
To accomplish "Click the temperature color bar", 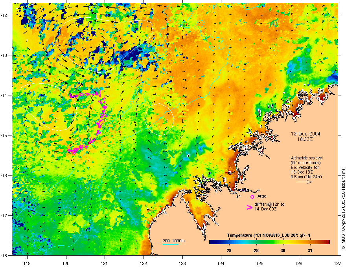I will pyautogui.click(x=269, y=242).
